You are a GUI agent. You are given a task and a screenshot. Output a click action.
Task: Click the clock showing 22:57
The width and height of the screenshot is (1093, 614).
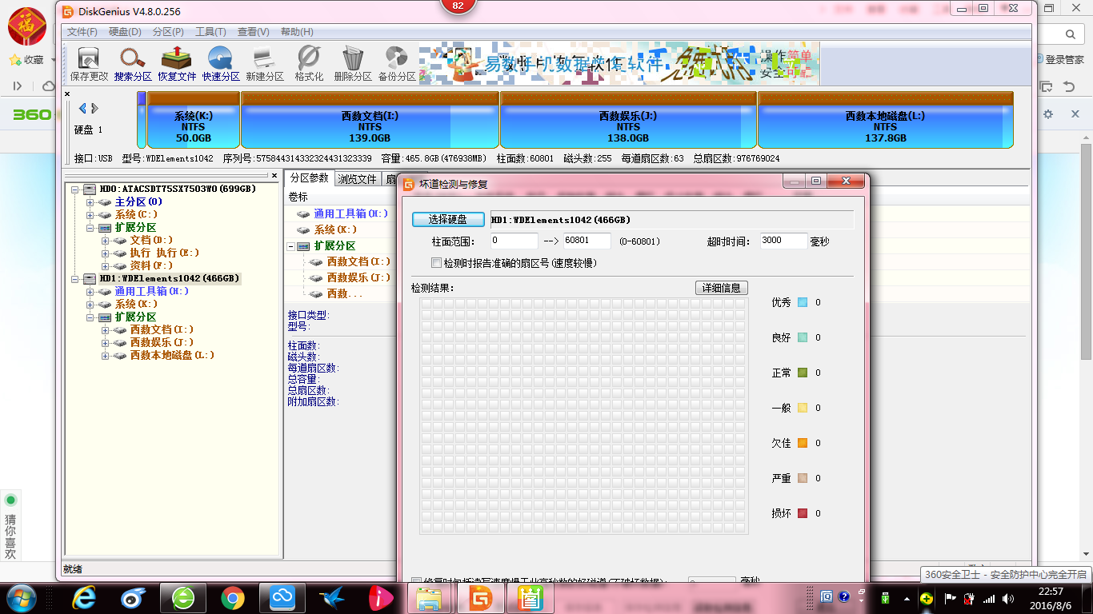[x=1051, y=592]
